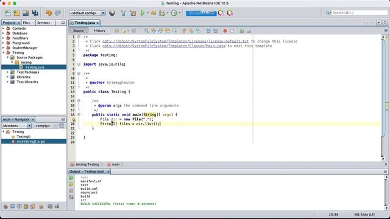Click the globe browser icon in toolbar
The image size is (390, 219).
coord(112,13)
